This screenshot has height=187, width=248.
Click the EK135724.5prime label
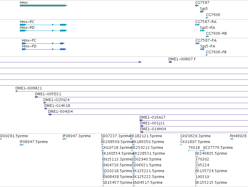[211, 171]
